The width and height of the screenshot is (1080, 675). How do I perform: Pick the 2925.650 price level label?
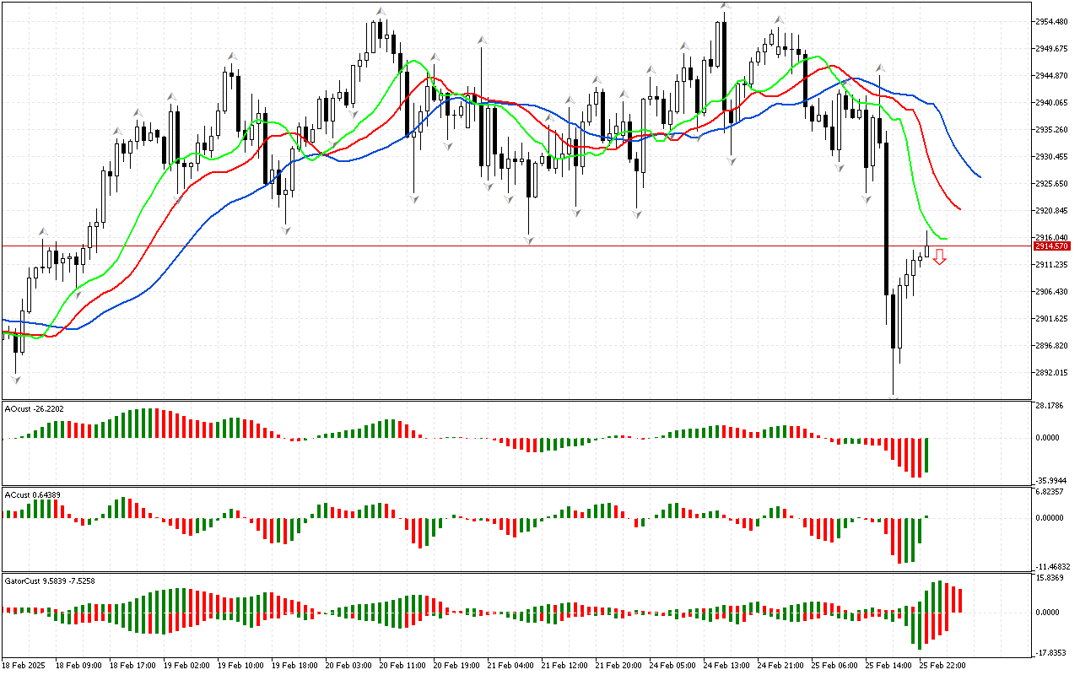(x=1053, y=184)
